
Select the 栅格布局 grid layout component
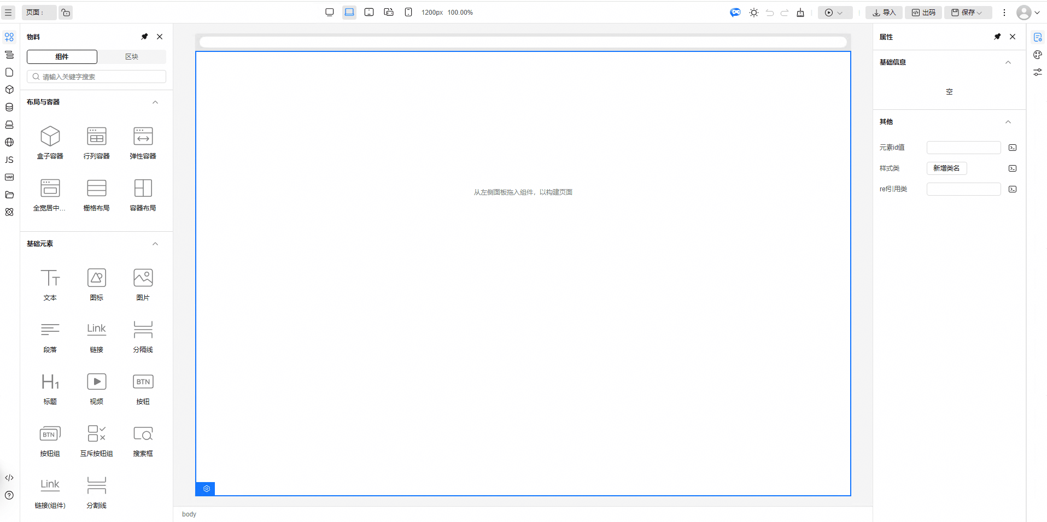pyautogui.click(x=97, y=194)
